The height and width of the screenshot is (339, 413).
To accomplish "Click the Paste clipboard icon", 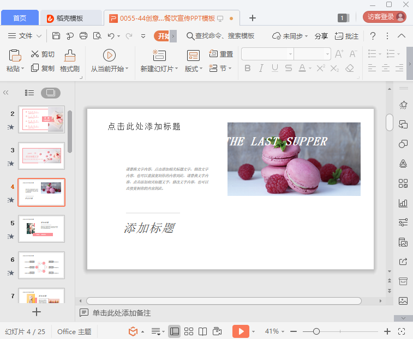I will 15,56.
